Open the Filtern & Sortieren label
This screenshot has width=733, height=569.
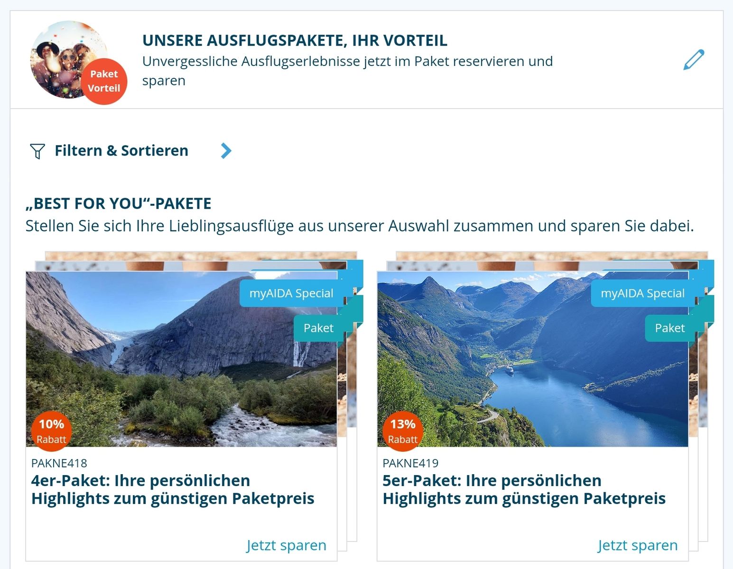tap(121, 151)
